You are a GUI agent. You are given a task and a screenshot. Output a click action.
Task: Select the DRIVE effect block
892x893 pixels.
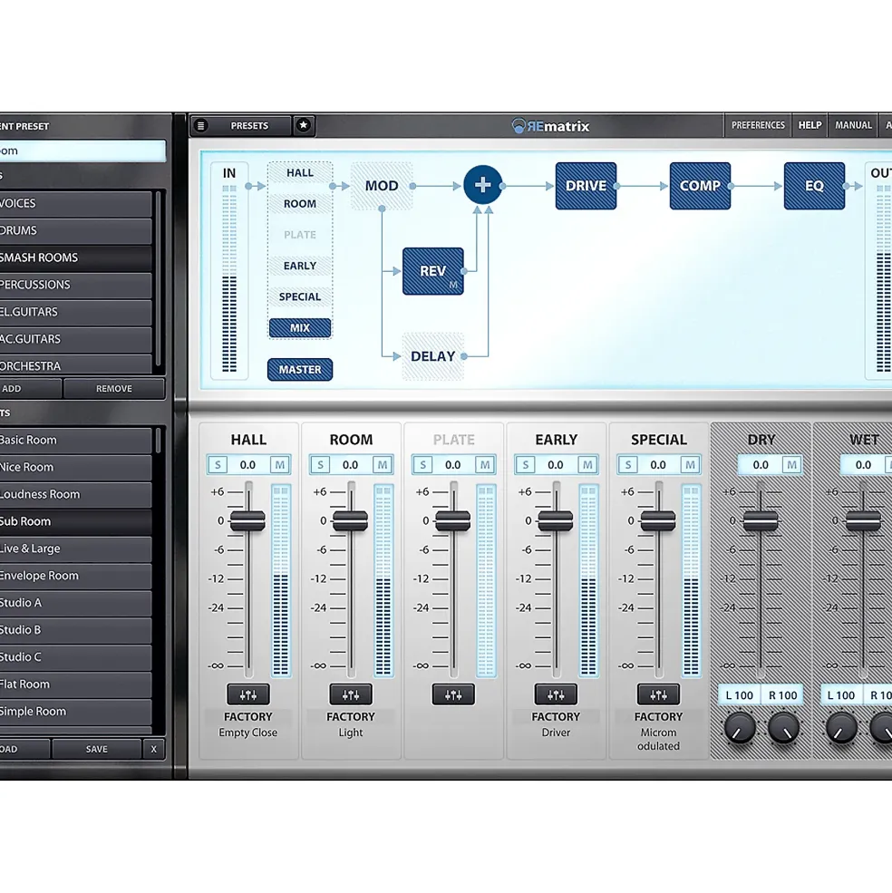coord(586,186)
